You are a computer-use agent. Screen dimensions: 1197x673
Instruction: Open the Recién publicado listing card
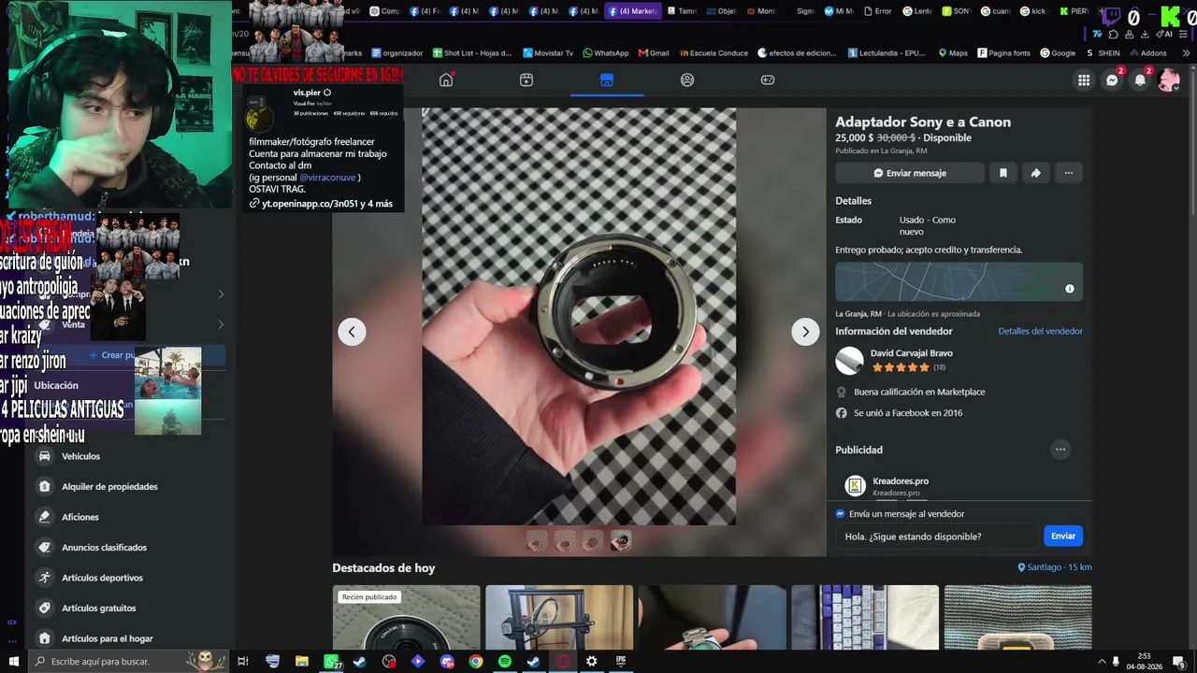pos(406,617)
